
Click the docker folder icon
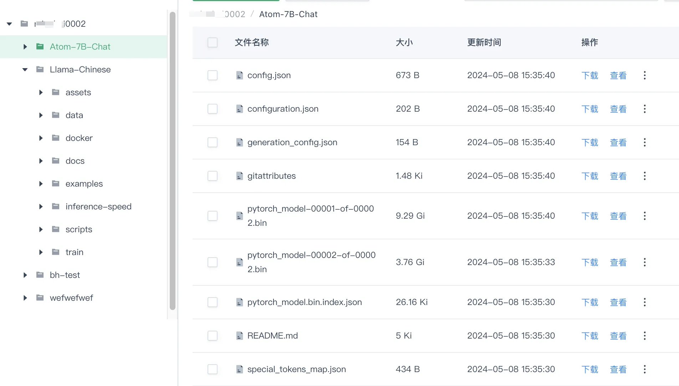pyautogui.click(x=56, y=138)
